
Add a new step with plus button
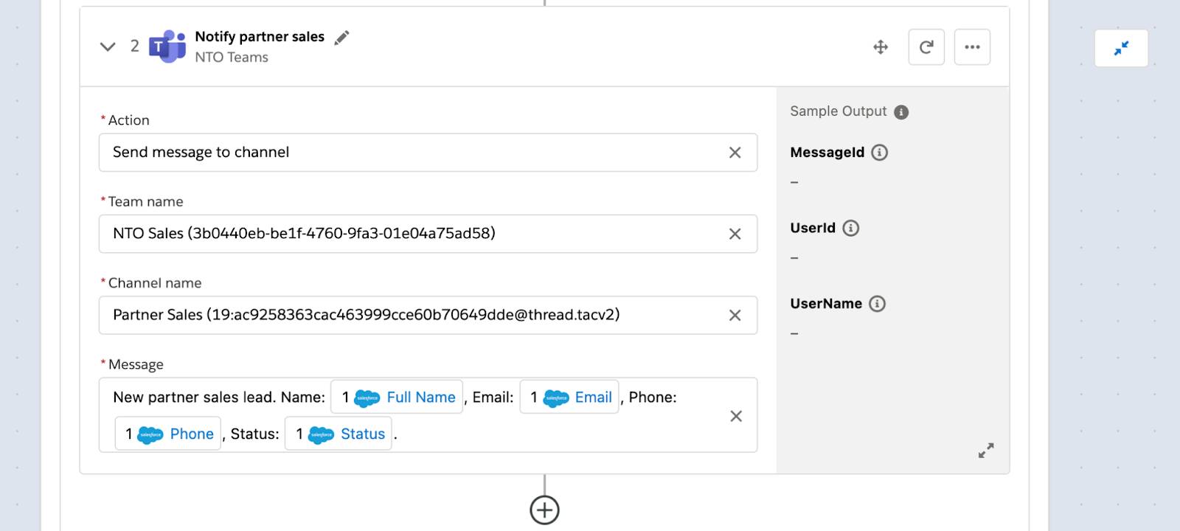tap(544, 510)
